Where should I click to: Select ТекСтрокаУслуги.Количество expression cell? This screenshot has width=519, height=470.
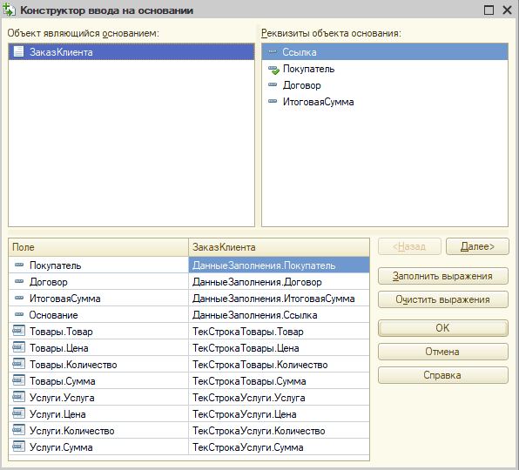pos(279,430)
